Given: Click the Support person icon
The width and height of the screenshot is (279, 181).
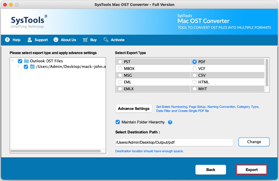Looking at the screenshot, I should pyautogui.click(x=30, y=40).
